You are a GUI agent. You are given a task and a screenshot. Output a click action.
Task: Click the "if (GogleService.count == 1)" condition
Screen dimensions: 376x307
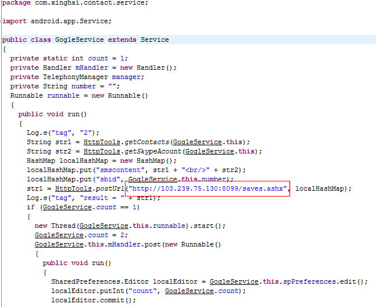[83, 207]
